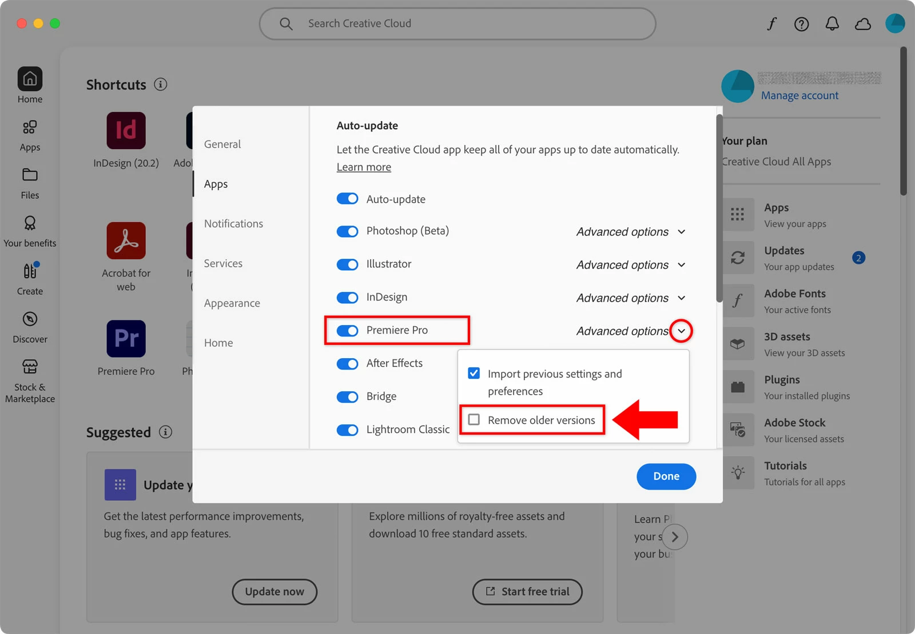
Task: Toggle auto-update for Bridge
Action: click(x=347, y=397)
